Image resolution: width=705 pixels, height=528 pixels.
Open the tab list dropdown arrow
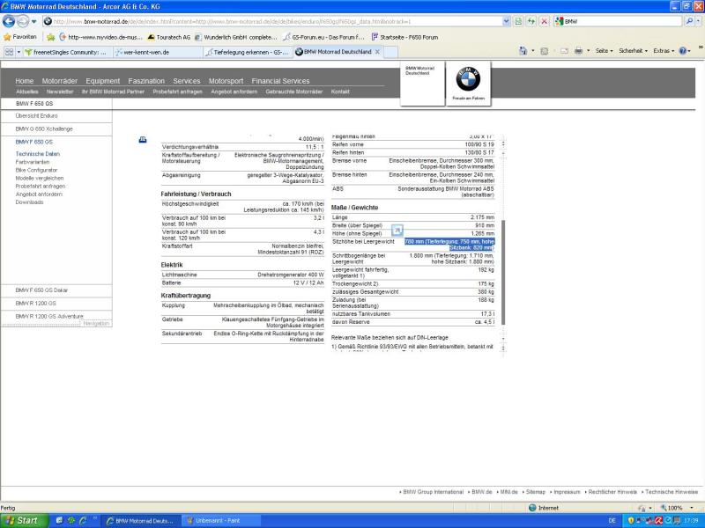pyautogui.click(x=19, y=52)
